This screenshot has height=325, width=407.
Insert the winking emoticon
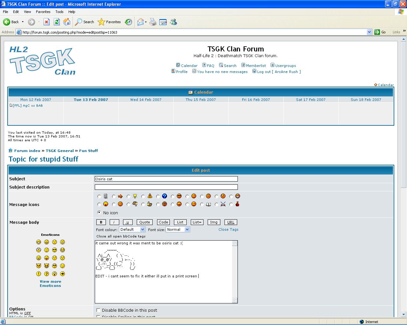point(62,266)
